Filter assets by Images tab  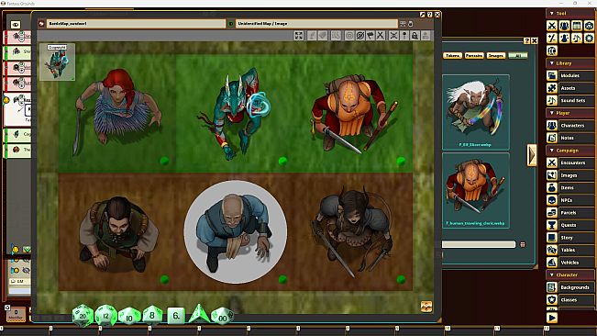[496, 56]
